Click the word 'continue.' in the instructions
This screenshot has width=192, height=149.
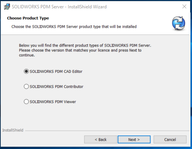click(x=27, y=55)
